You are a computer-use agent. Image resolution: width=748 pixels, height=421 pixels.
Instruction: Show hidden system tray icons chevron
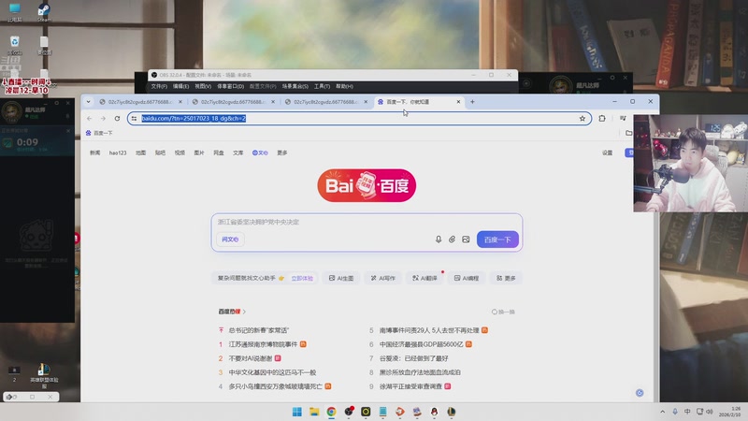[x=662, y=412]
